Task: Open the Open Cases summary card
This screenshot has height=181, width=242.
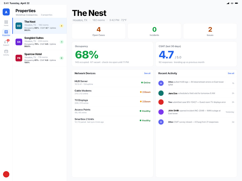Action: point(99,31)
